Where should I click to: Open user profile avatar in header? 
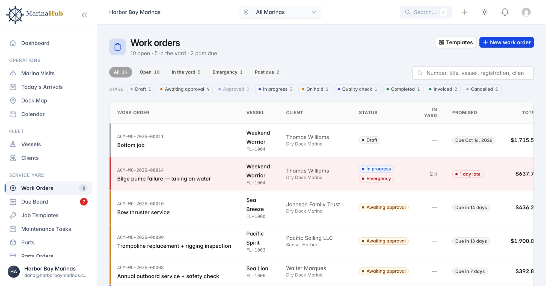(x=526, y=12)
